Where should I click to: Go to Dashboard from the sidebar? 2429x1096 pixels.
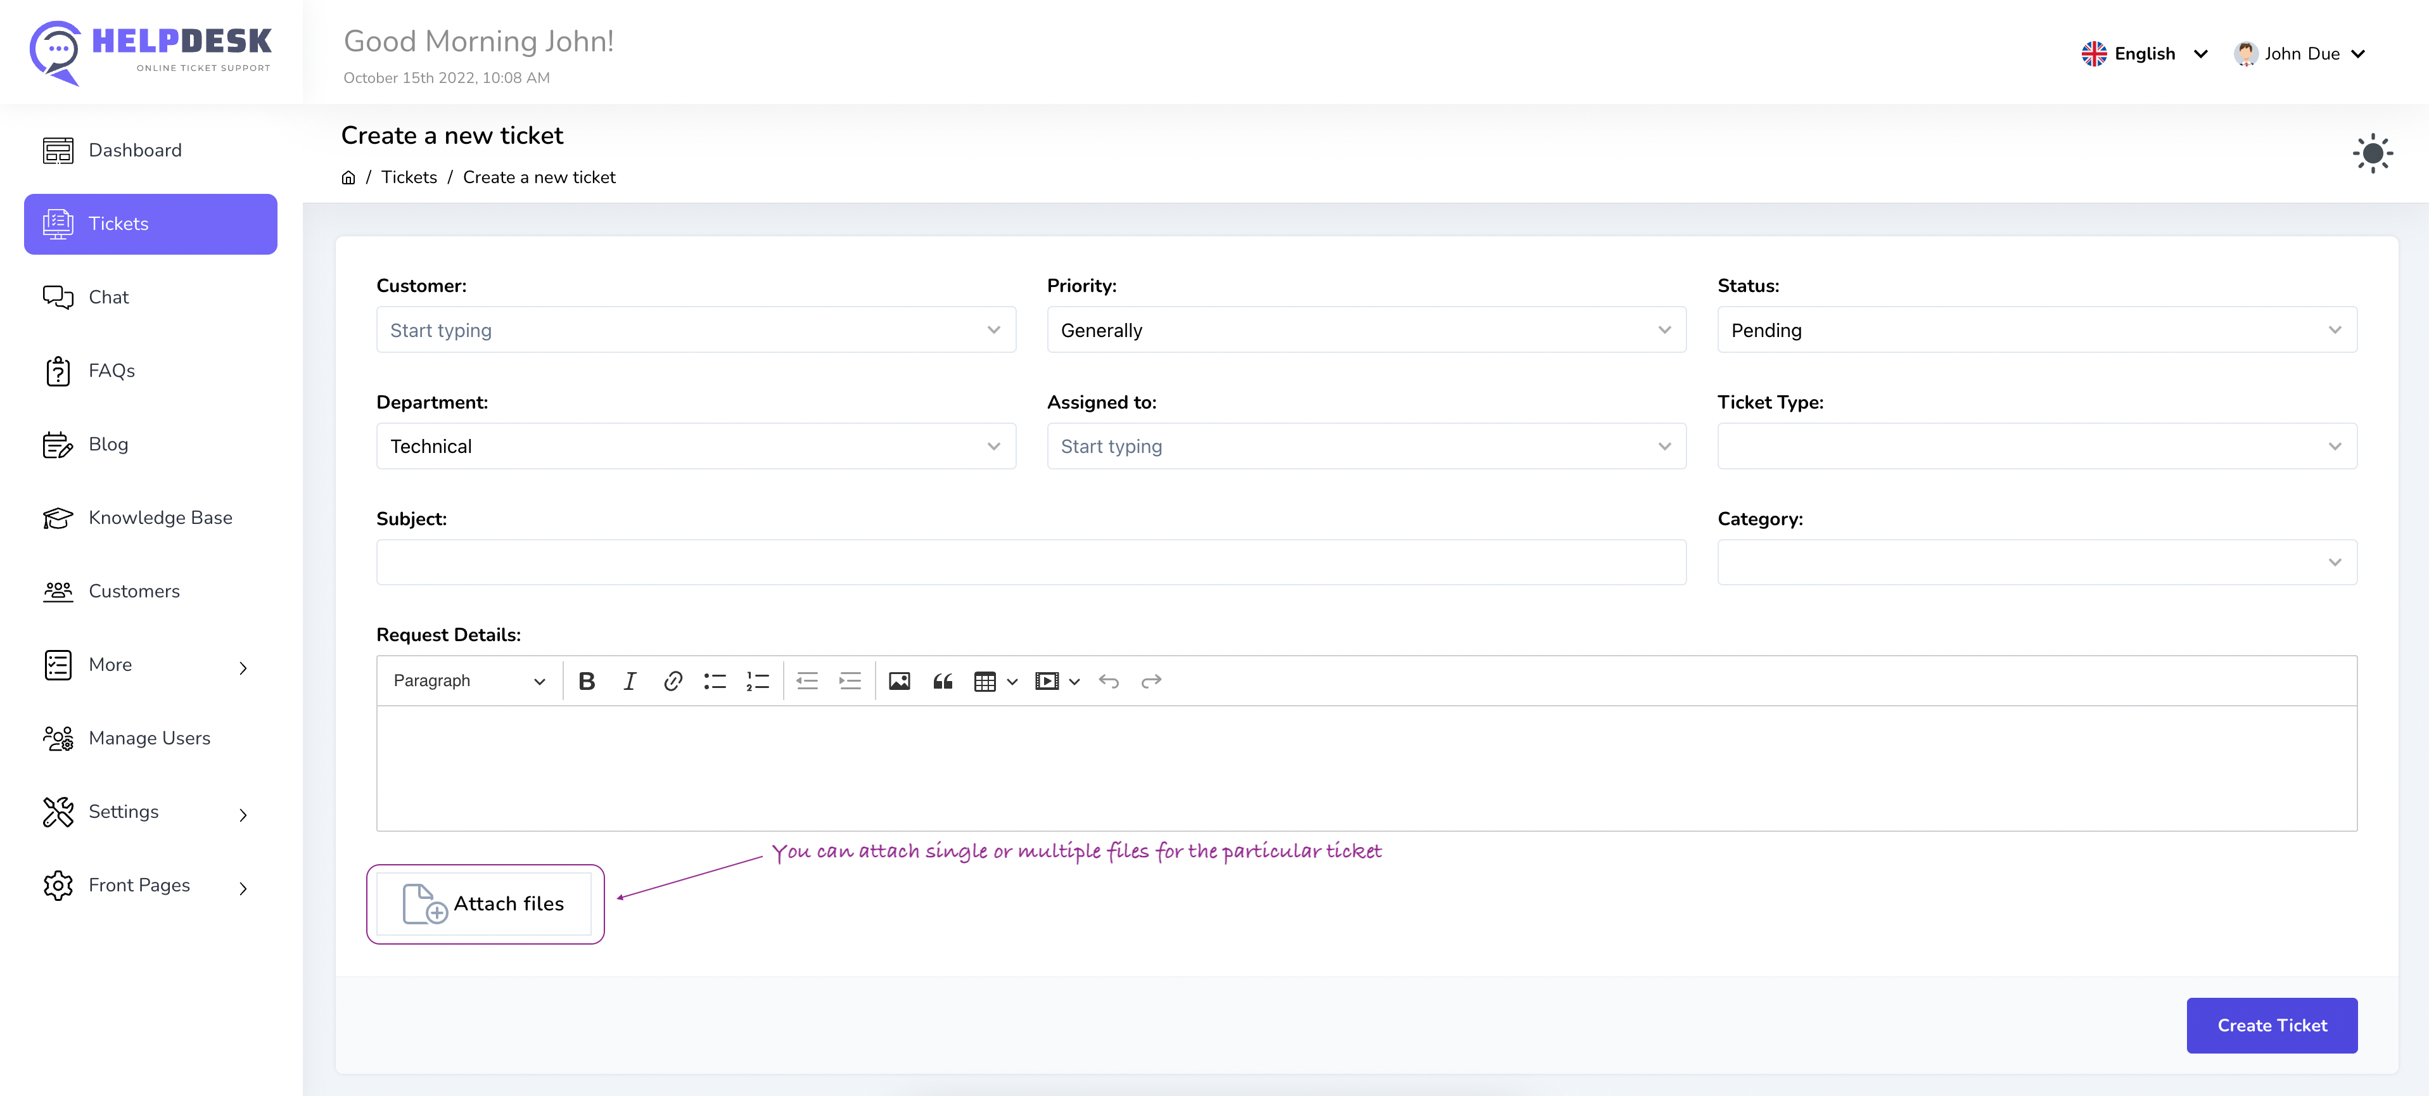click(135, 150)
